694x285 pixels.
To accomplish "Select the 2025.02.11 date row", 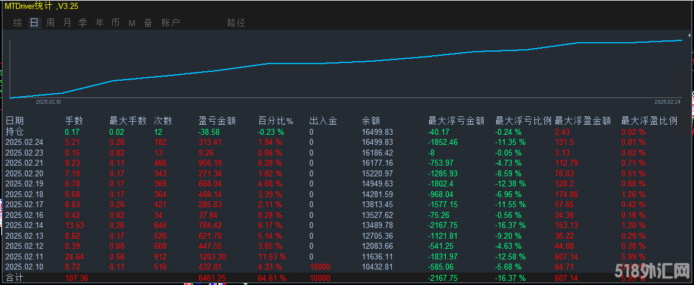I will 24,256.
